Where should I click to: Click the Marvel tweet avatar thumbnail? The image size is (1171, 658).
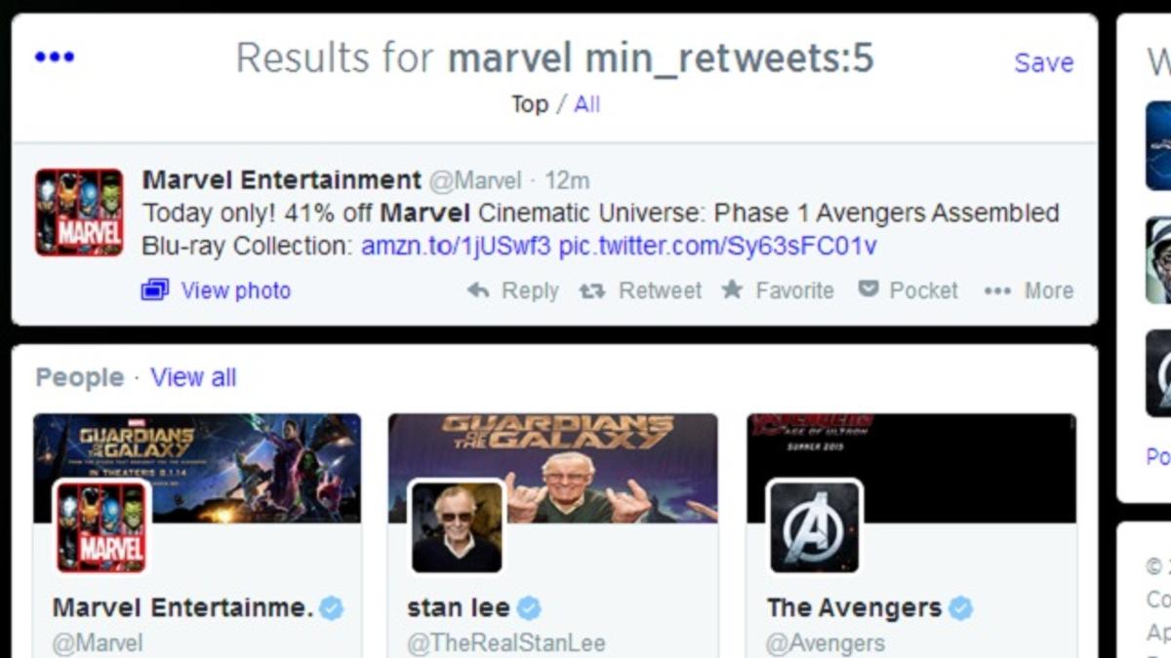pos(79,213)
